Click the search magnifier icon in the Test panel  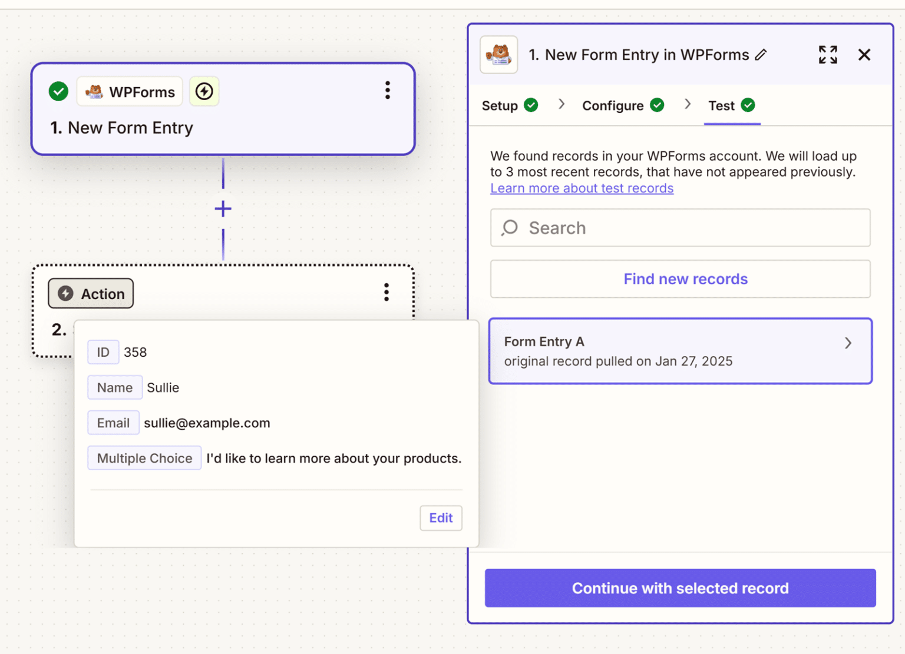pos(509,228)
